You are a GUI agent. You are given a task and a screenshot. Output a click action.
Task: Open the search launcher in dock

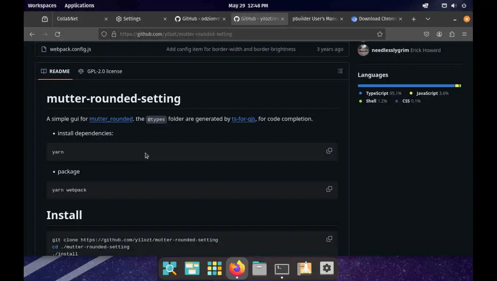click(170, 269)
